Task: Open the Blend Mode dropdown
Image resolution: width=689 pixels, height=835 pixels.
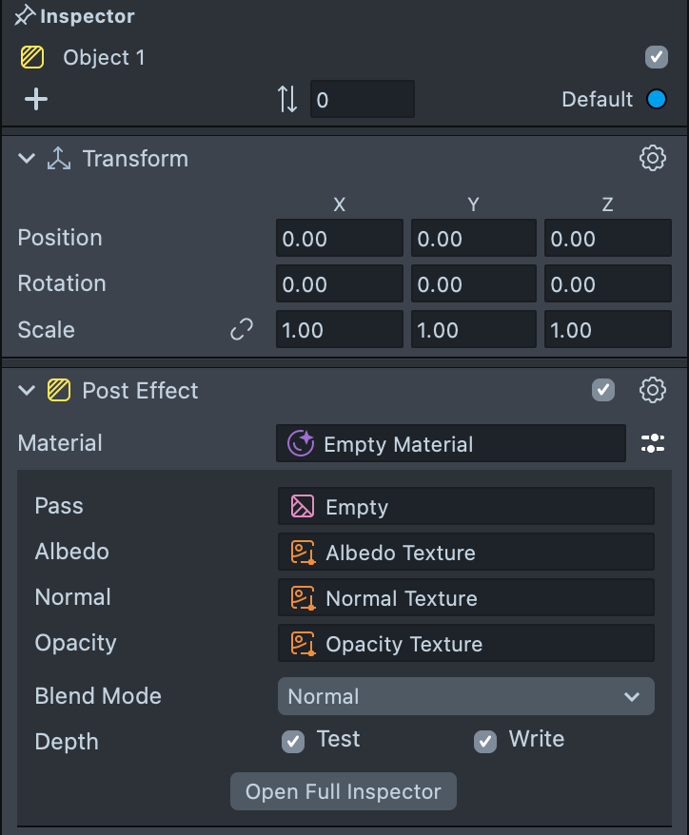Action: [x=465, y=696]
